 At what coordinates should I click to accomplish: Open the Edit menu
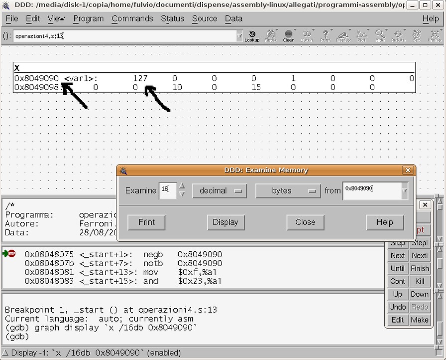point(33,18)
